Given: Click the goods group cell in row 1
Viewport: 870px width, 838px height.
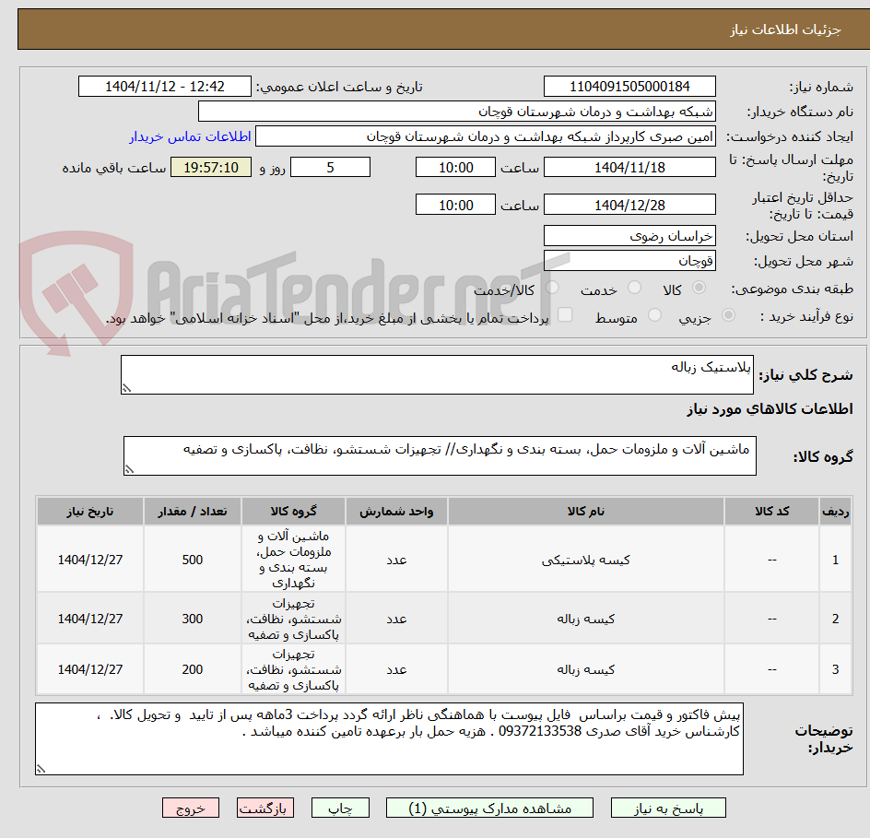Looking at the screenshot, I should (293, 560).
